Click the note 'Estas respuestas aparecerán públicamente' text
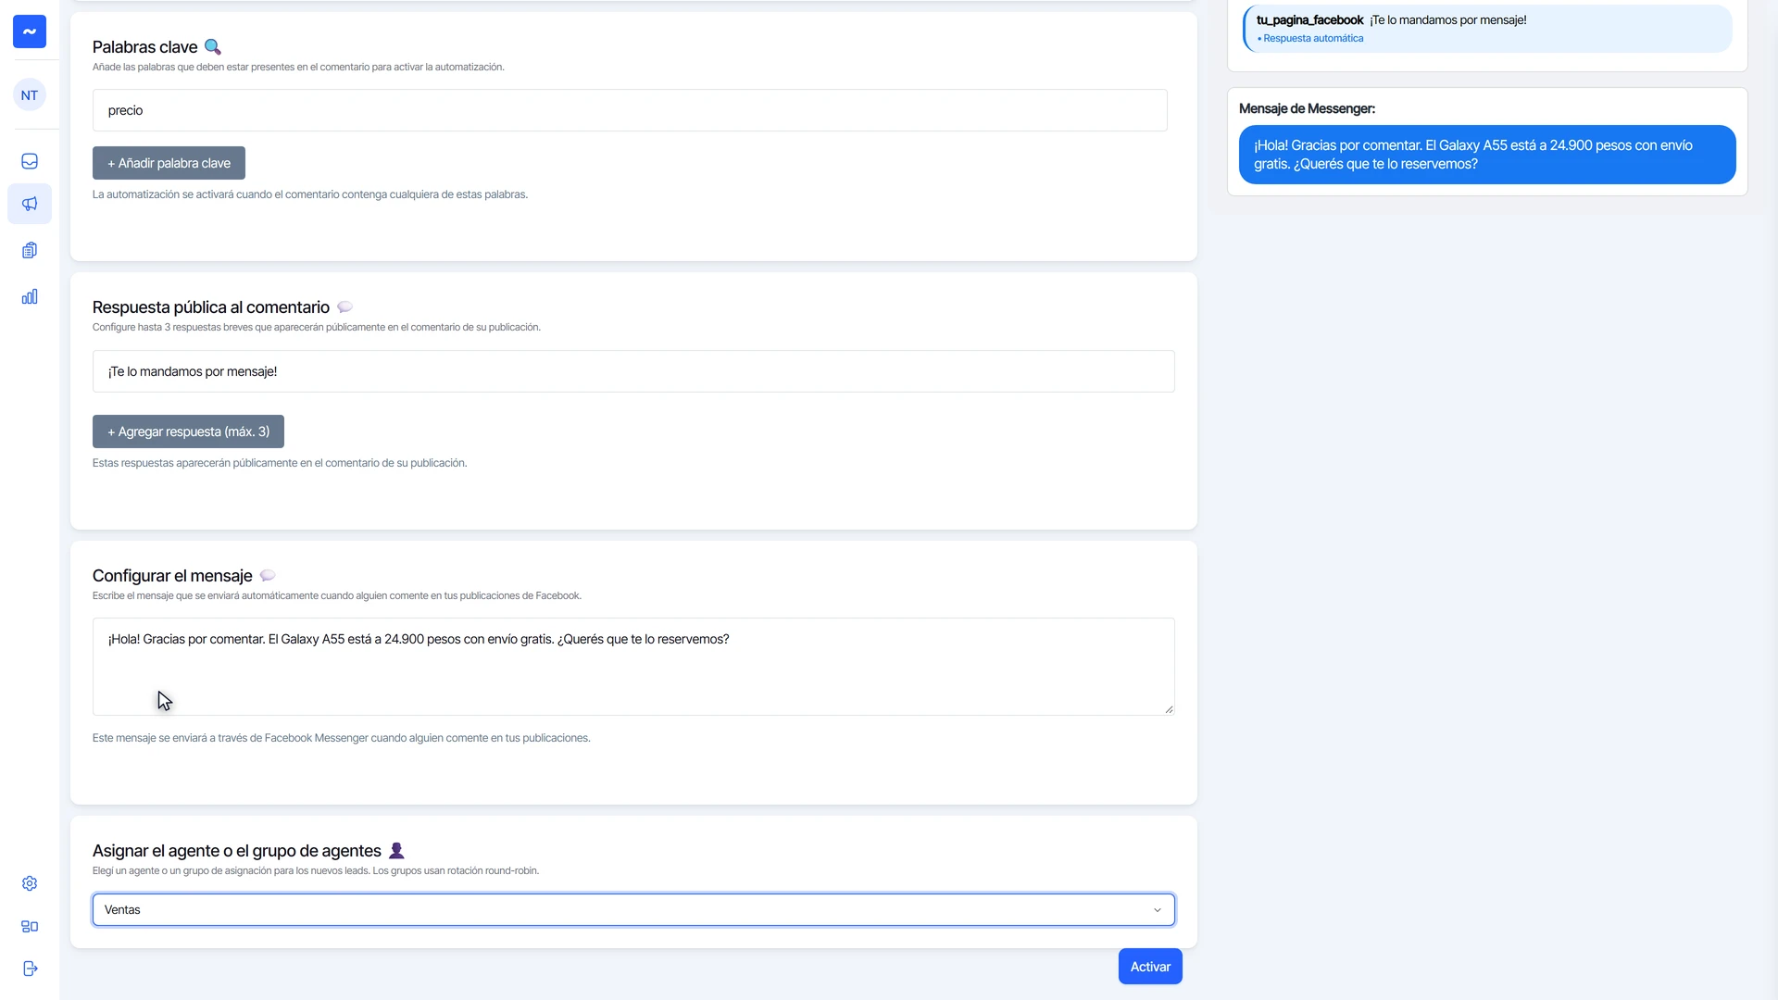This screenshot has height=1000, width=1778. click(280, 463)
